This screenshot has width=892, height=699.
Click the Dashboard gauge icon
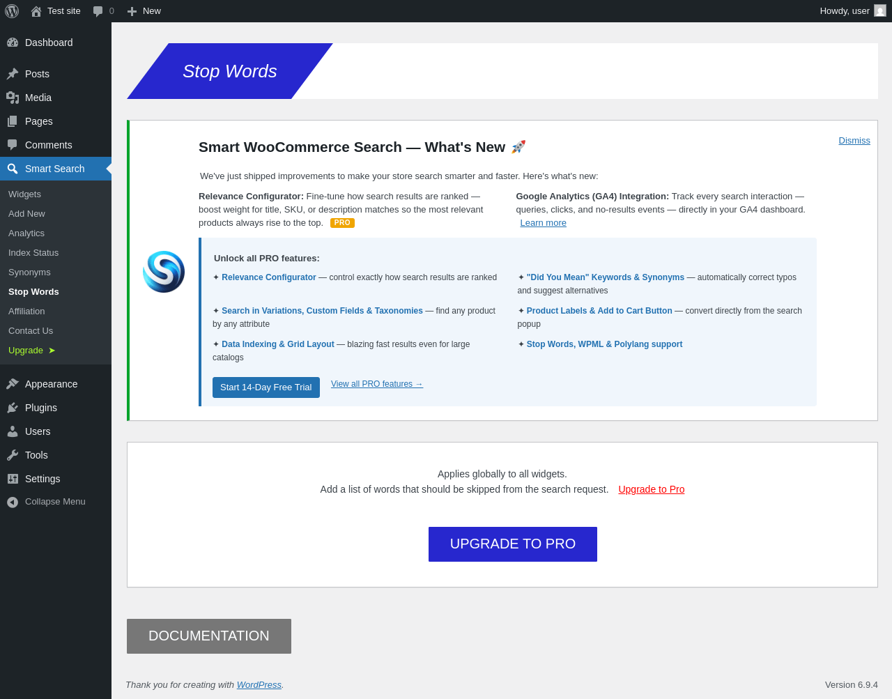click(13, 43)
